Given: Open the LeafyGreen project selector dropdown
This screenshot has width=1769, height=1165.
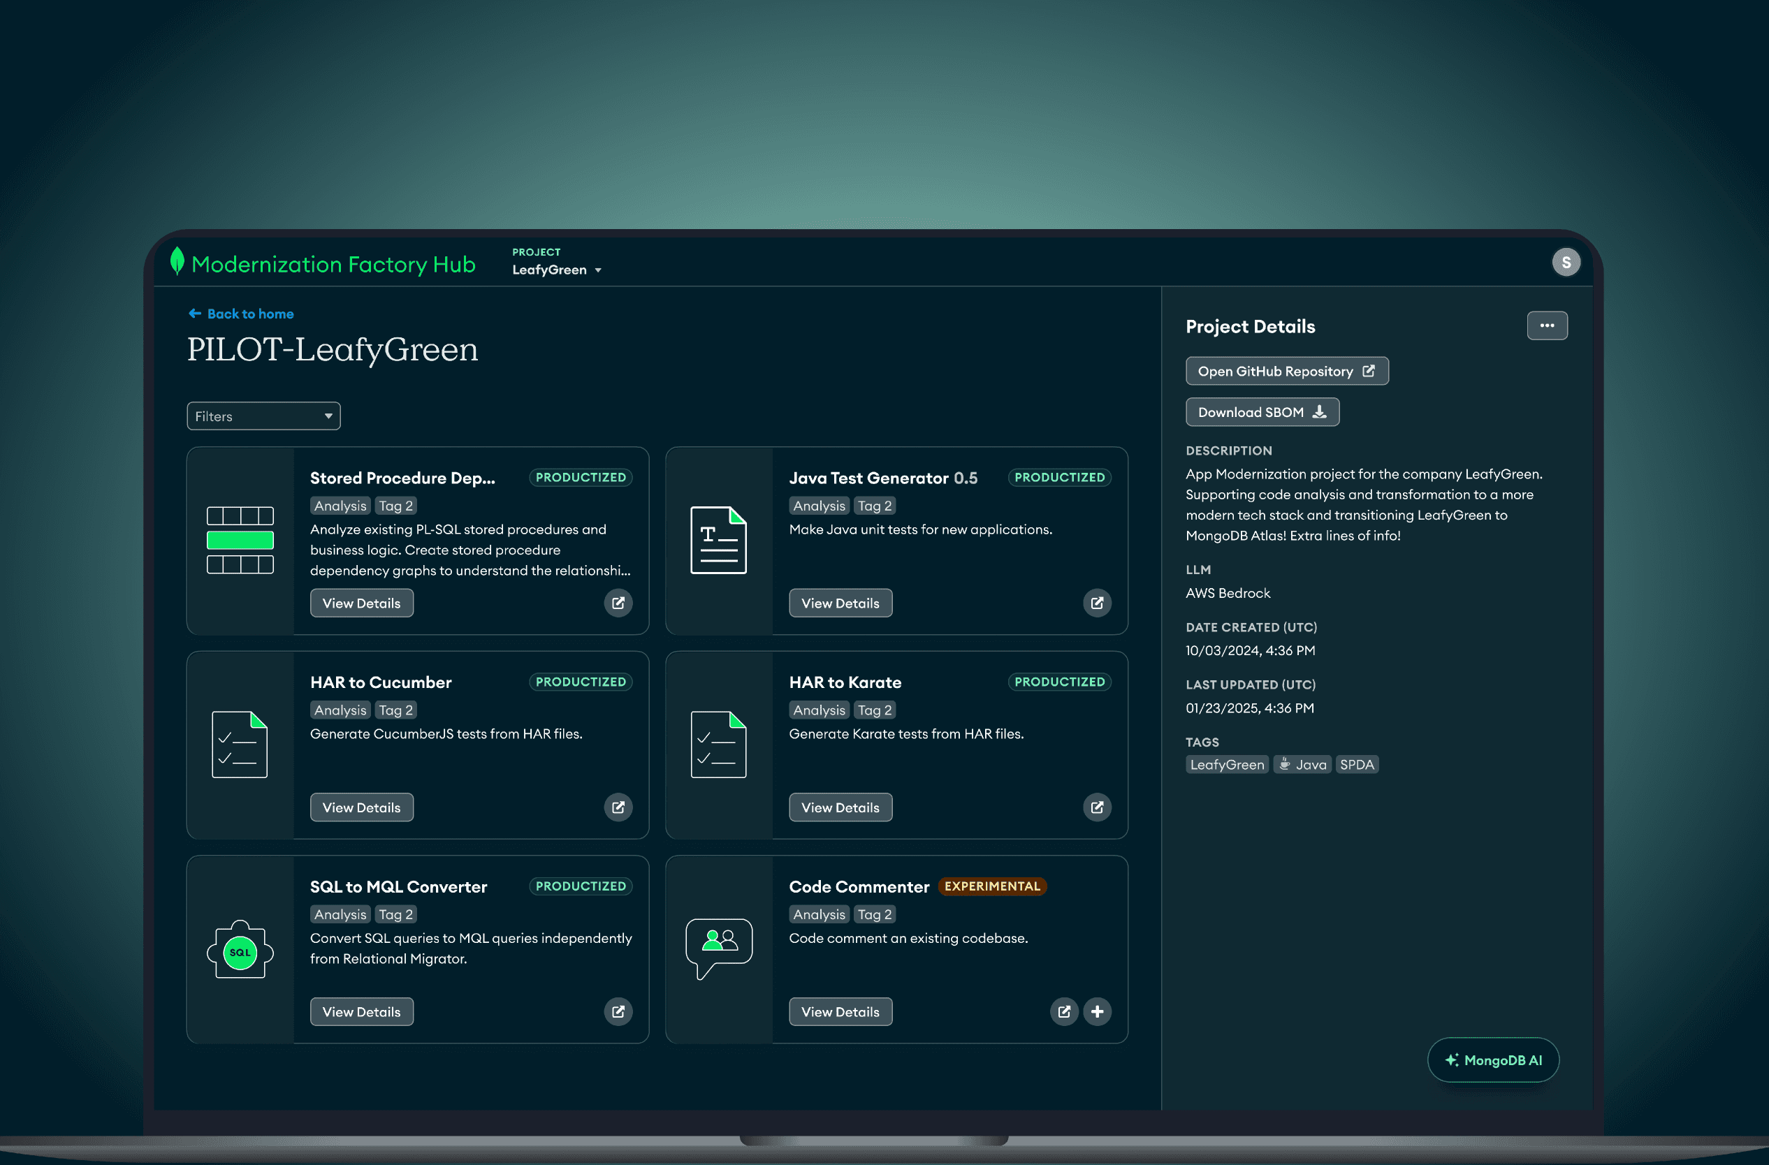Looking at the screenshot, I should pyautogui.click(x=556, y=270).
